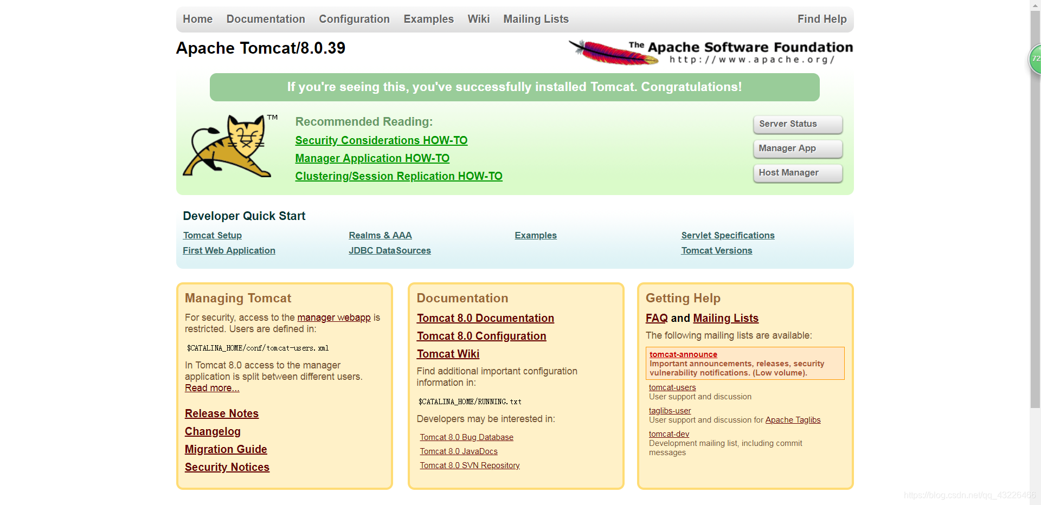
Task: Open Clustering/Session Replication HOW-TO link
Action: [399, 176]
